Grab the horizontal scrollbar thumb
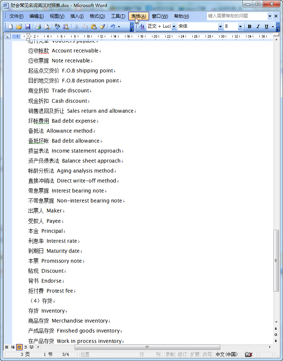283x361 pixels. [x=147, y=347]
